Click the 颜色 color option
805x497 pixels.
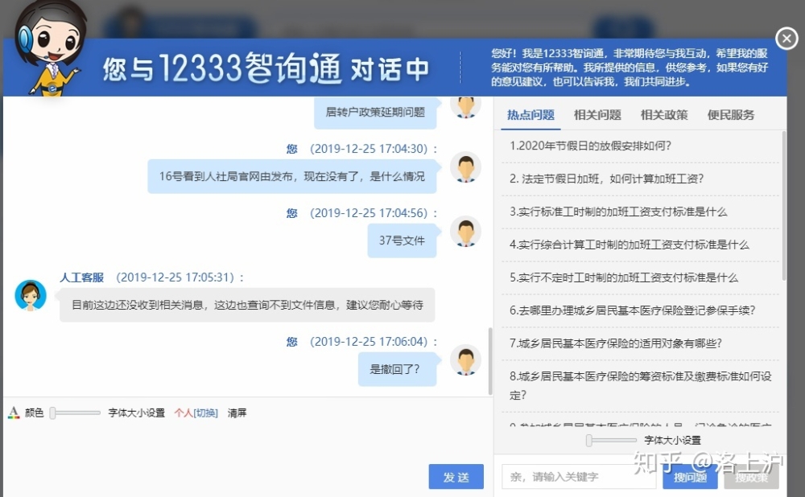pyautogui.click(x=34, y=413)
